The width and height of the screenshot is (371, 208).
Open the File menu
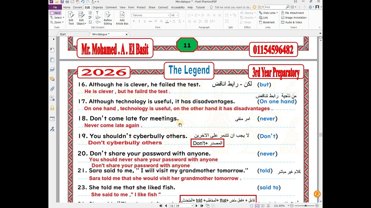click(55, 7)
